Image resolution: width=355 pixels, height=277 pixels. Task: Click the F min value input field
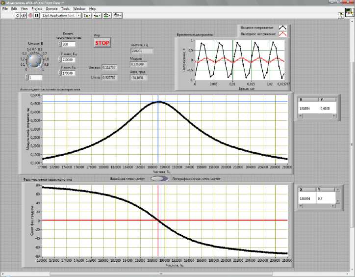coord(67,73)
